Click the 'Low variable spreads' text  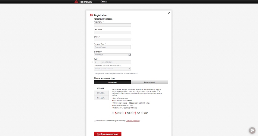pyautogui.click(x=120, y=98)
